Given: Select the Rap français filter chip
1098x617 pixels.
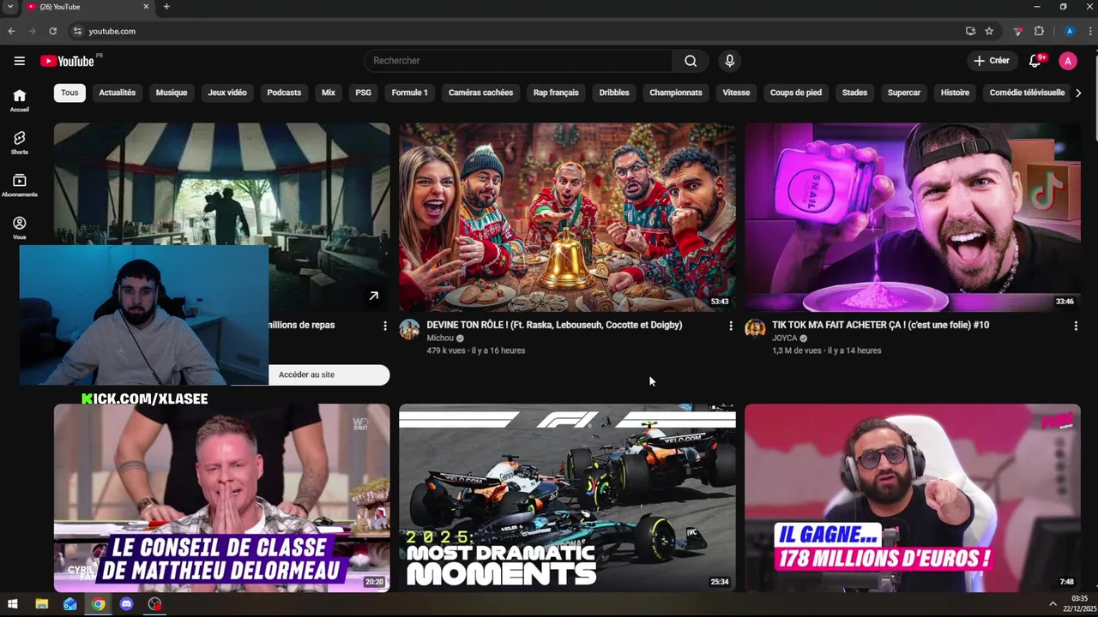Looking at the screenshot, I should (556, 93).
